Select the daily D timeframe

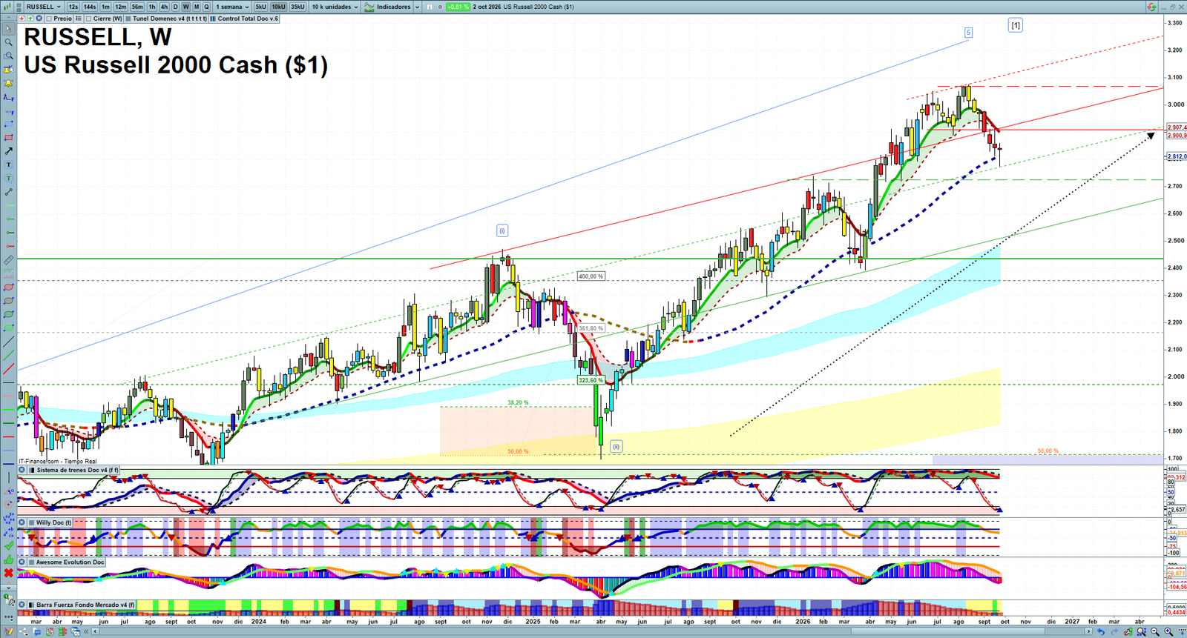click(175, 7)
